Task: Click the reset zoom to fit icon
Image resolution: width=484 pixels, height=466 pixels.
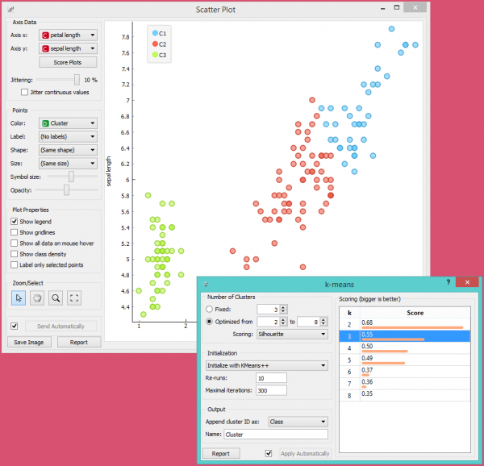Action: click(x=75, y=297)
